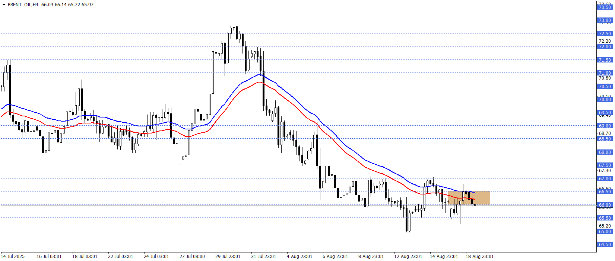Click the 71.50 price level label
Screen dimensions: 615x261
point(605,60)
